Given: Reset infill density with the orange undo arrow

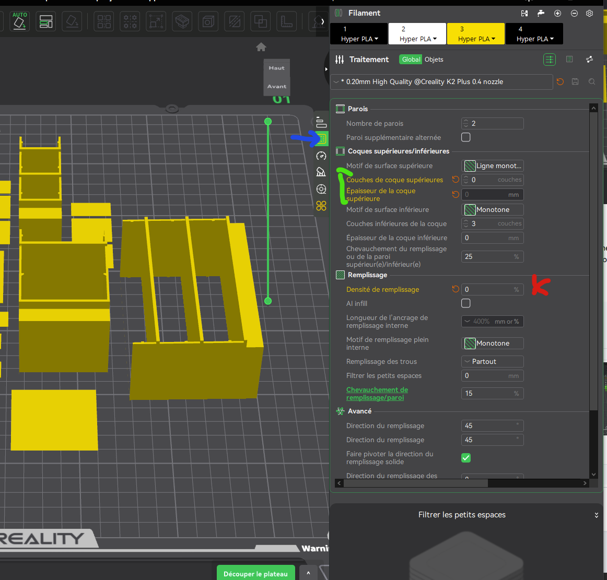Looking at the screenshot, I should pyautogui.click(x=456, y=289).
